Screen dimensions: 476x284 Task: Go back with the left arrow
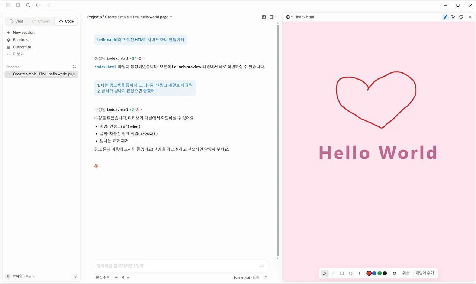pos(38,5)
